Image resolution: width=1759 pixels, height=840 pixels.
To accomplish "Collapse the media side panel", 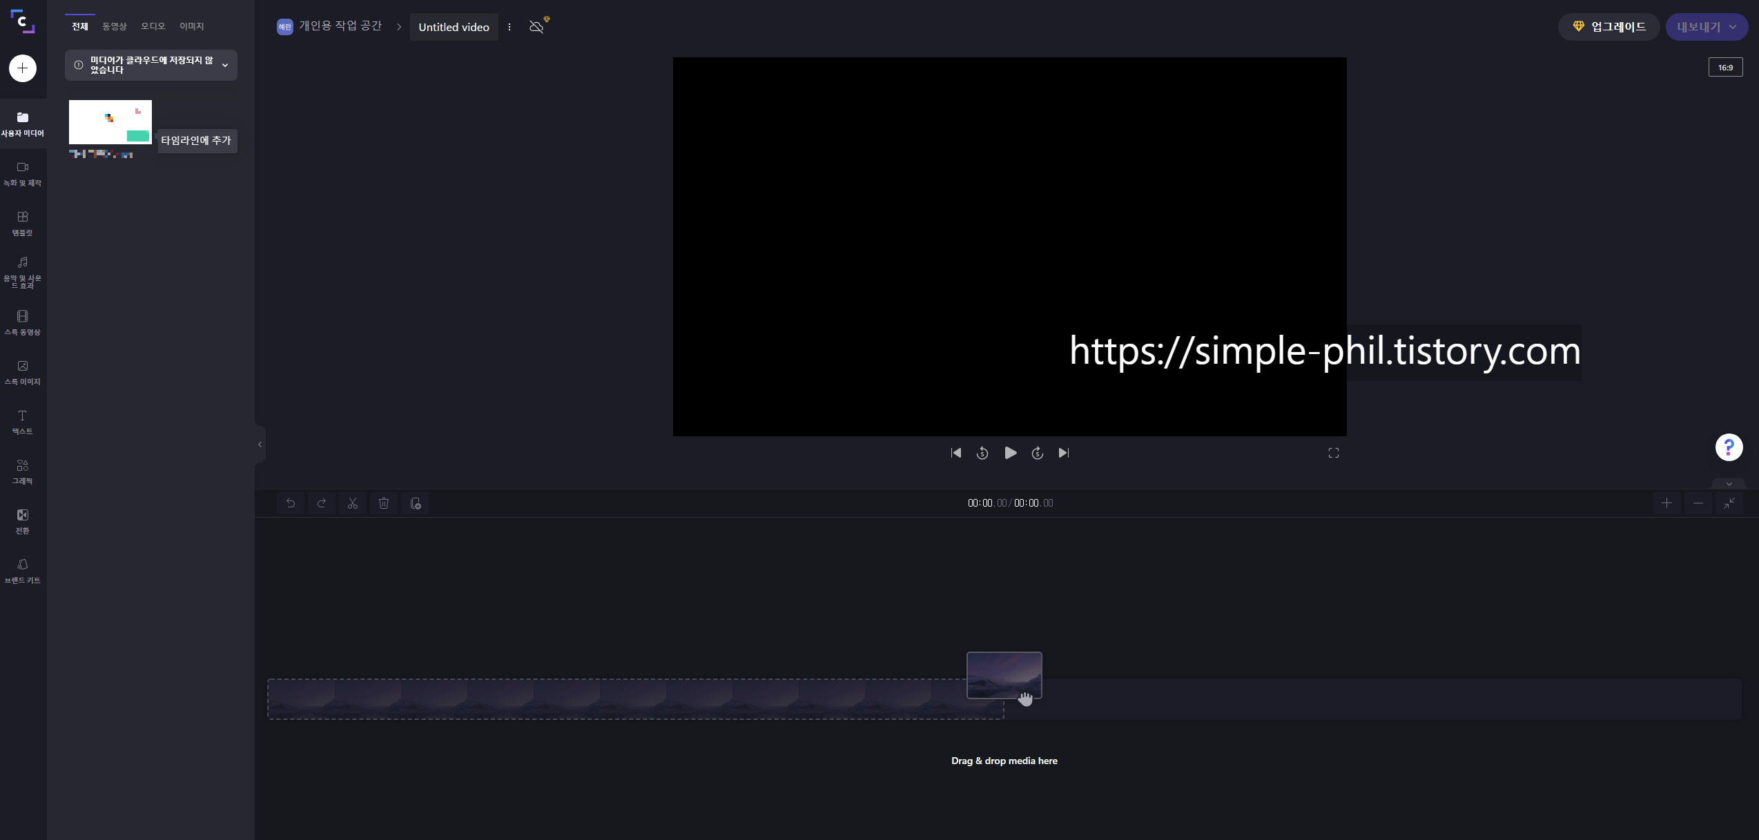I will tap(260, 445).
